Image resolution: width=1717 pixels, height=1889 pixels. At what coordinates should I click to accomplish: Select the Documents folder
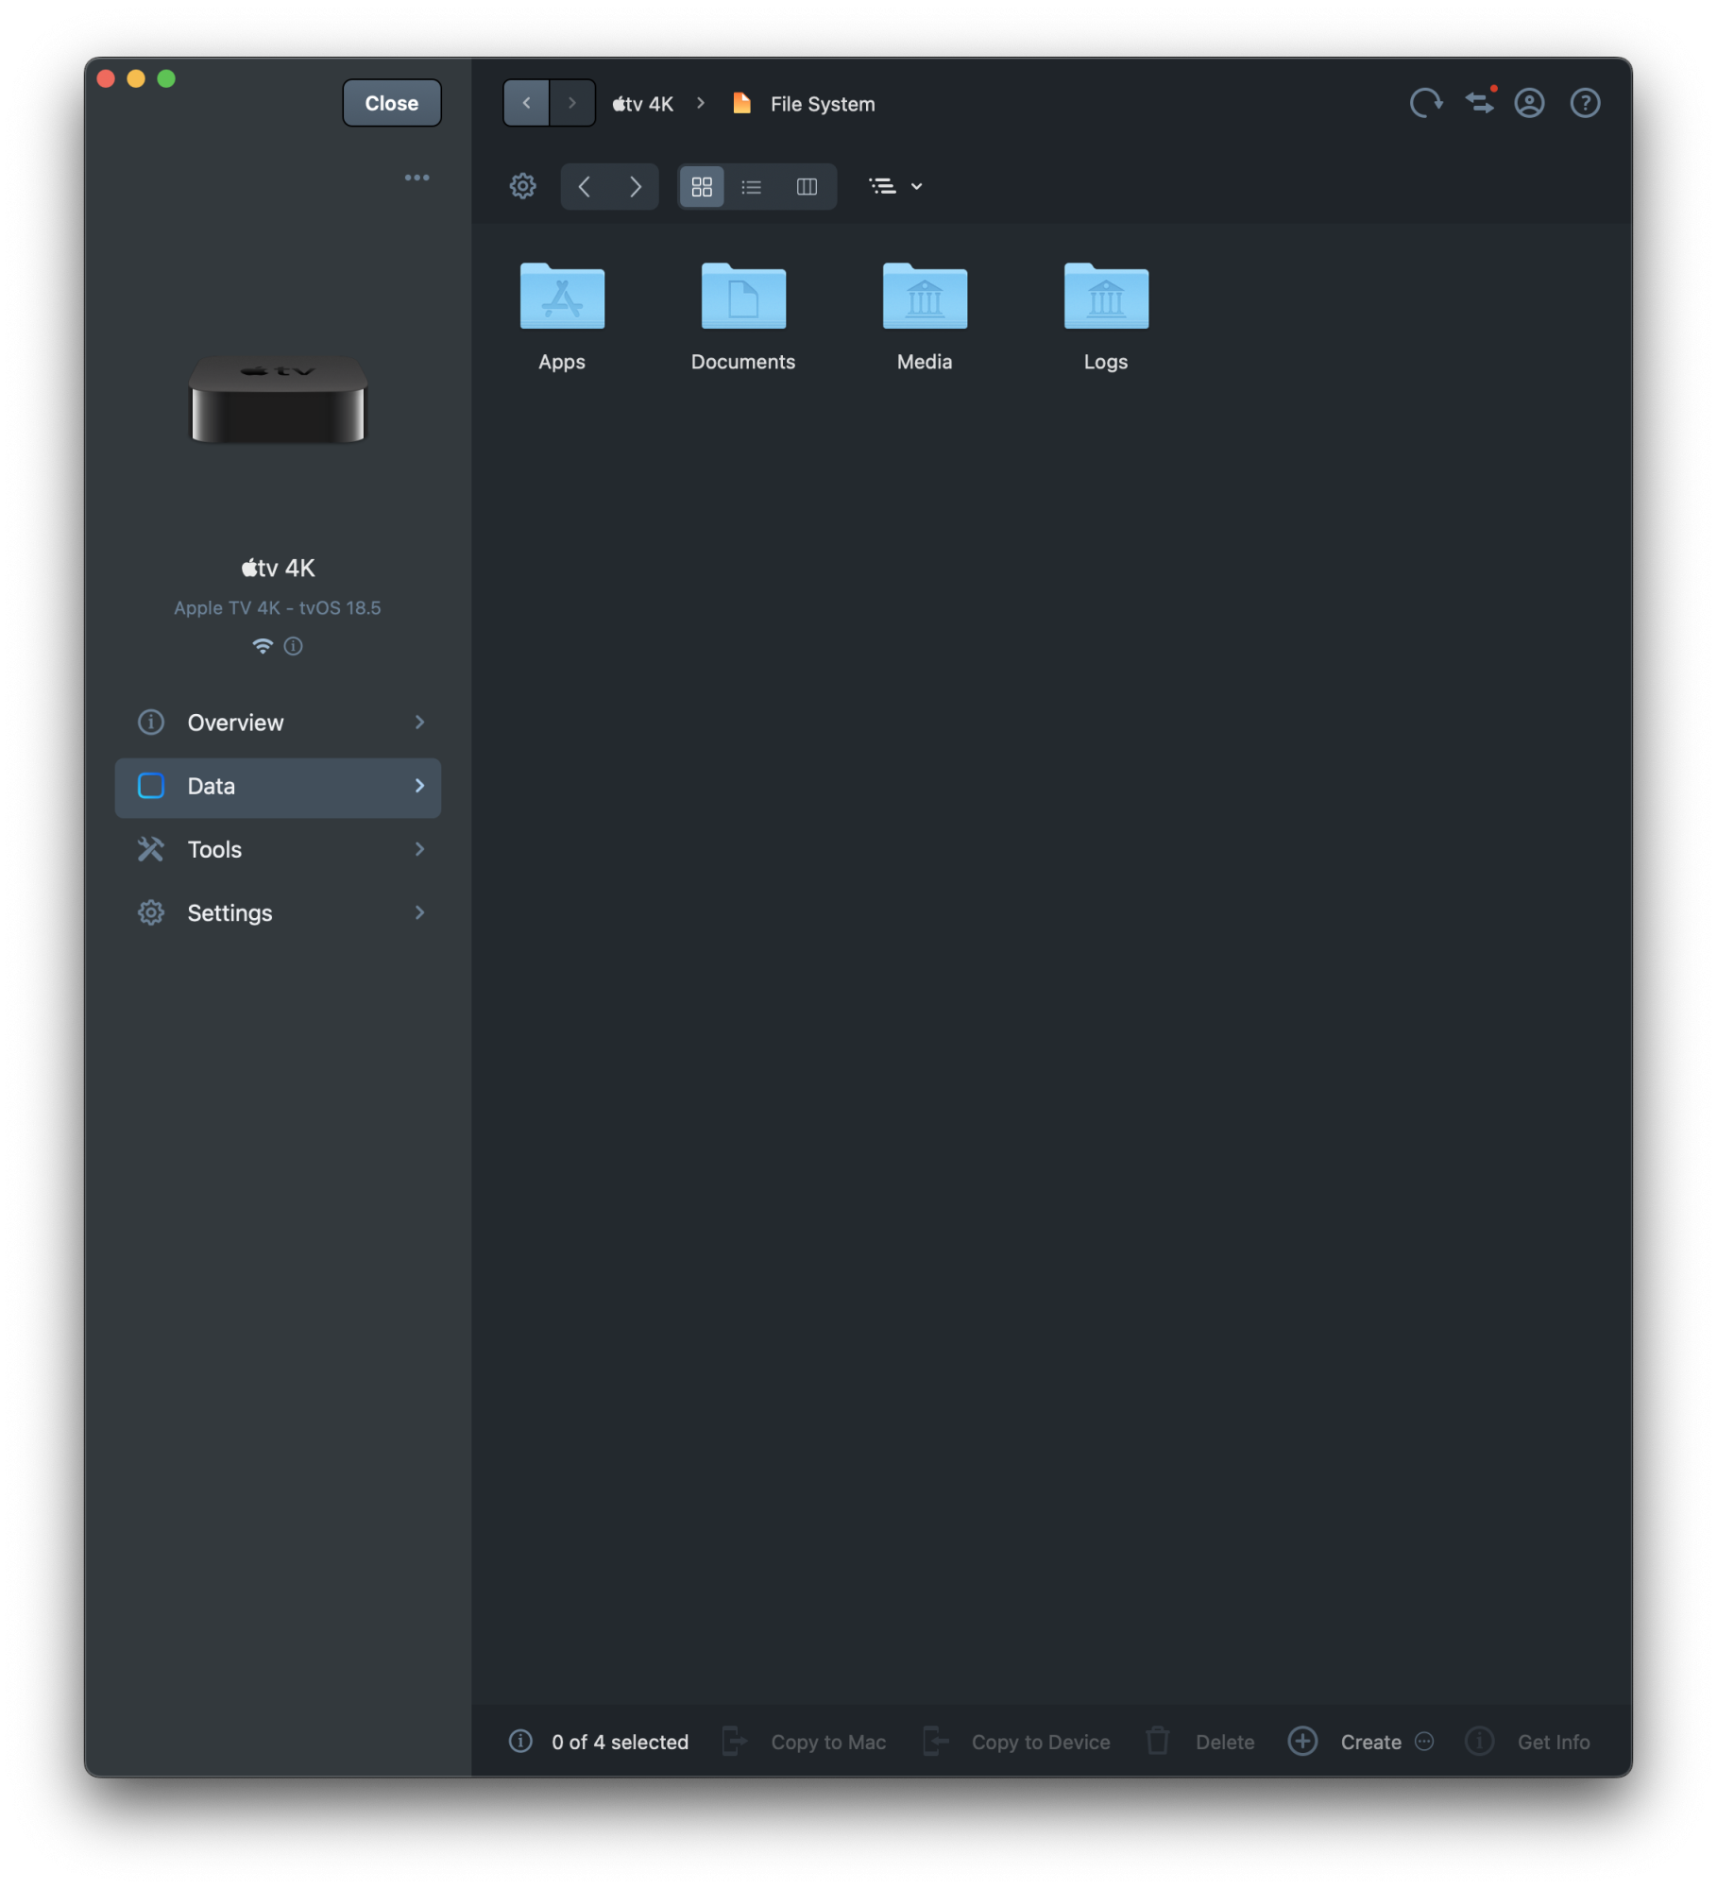[x=743, y=297]
